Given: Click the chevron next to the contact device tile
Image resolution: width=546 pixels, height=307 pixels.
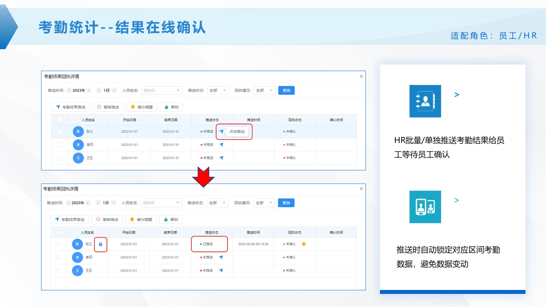Looking at the screenshot, I should [457, 200].
